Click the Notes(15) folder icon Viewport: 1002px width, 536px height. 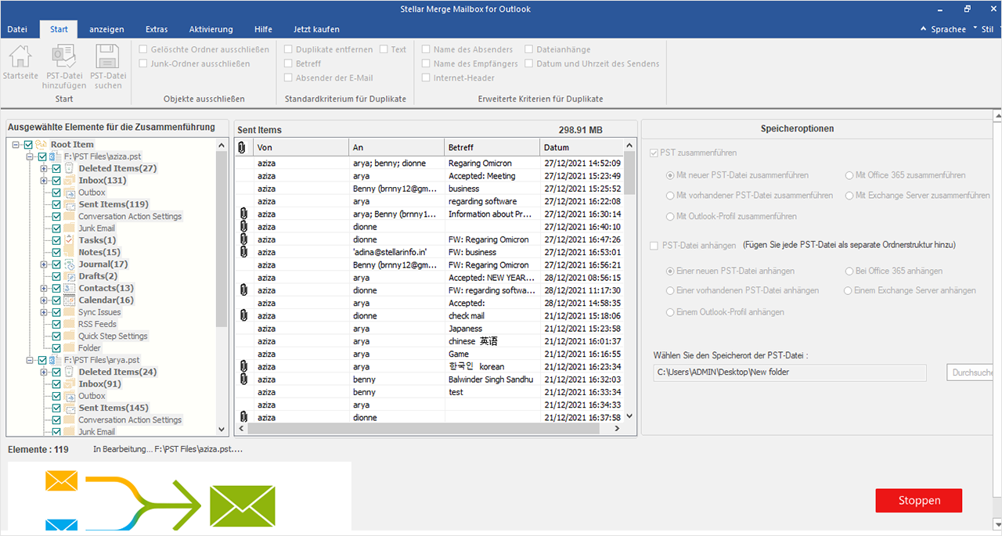pos(69,252)
